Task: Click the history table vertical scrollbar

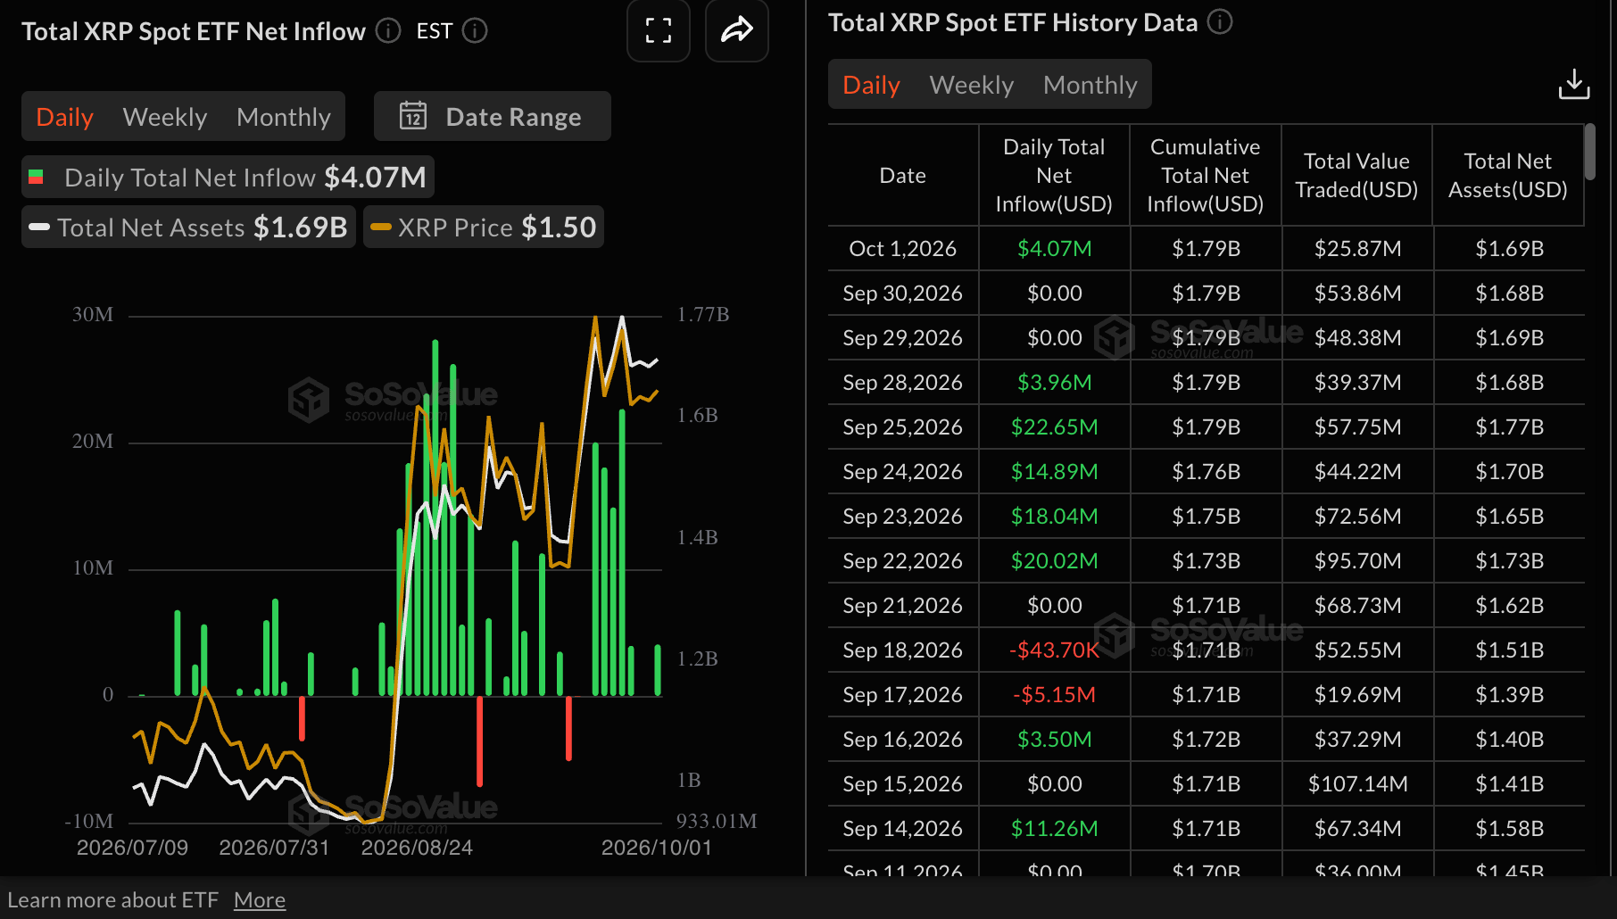Action: [x=1590, y=152]
